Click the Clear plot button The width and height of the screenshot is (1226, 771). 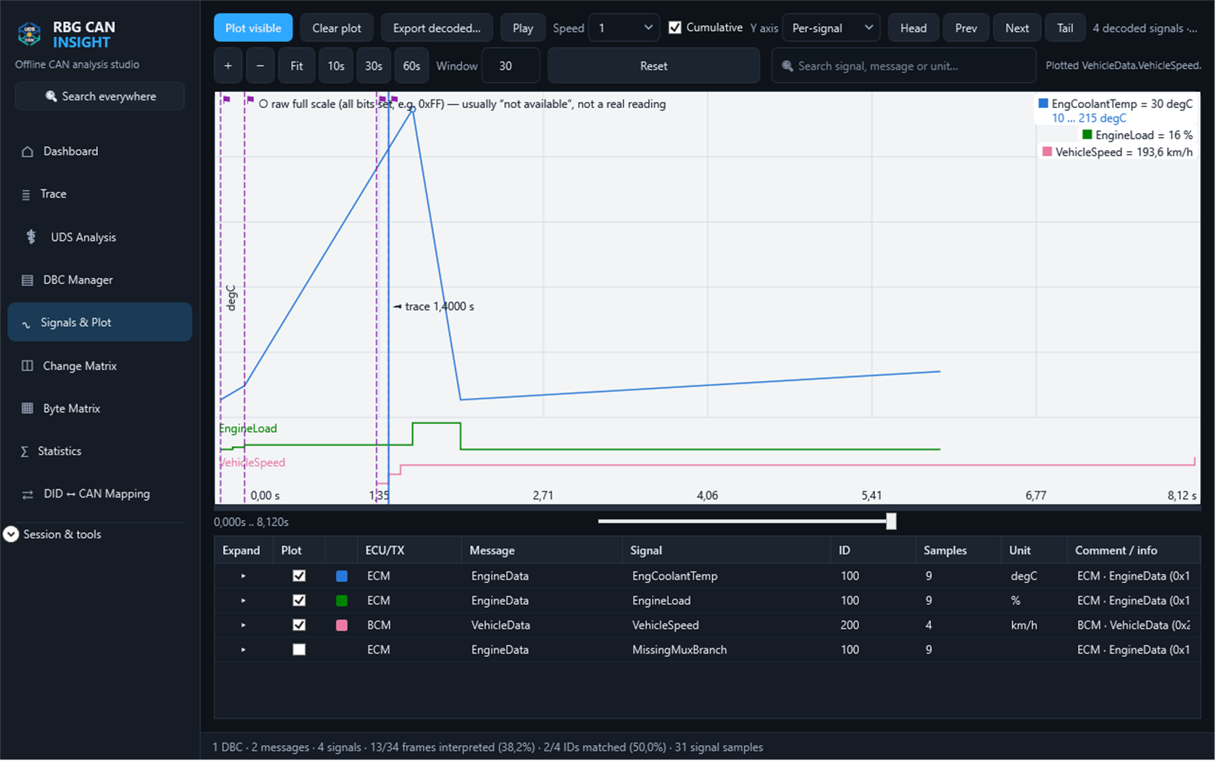tap(336, 28)
